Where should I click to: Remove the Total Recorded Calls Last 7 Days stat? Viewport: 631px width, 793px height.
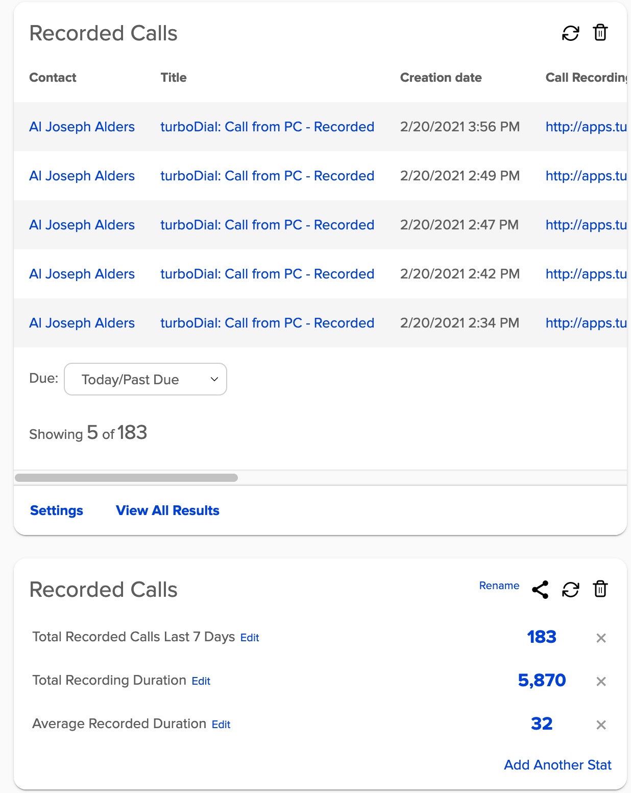[x=601, y=638]
